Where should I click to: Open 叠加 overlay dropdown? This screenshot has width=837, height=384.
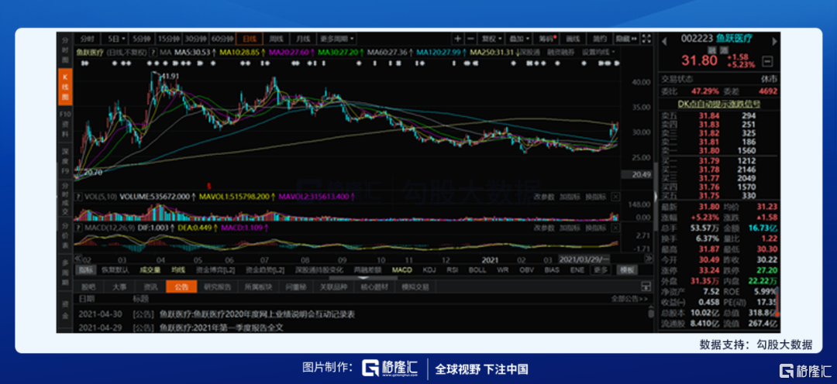[x=518, y=39]
